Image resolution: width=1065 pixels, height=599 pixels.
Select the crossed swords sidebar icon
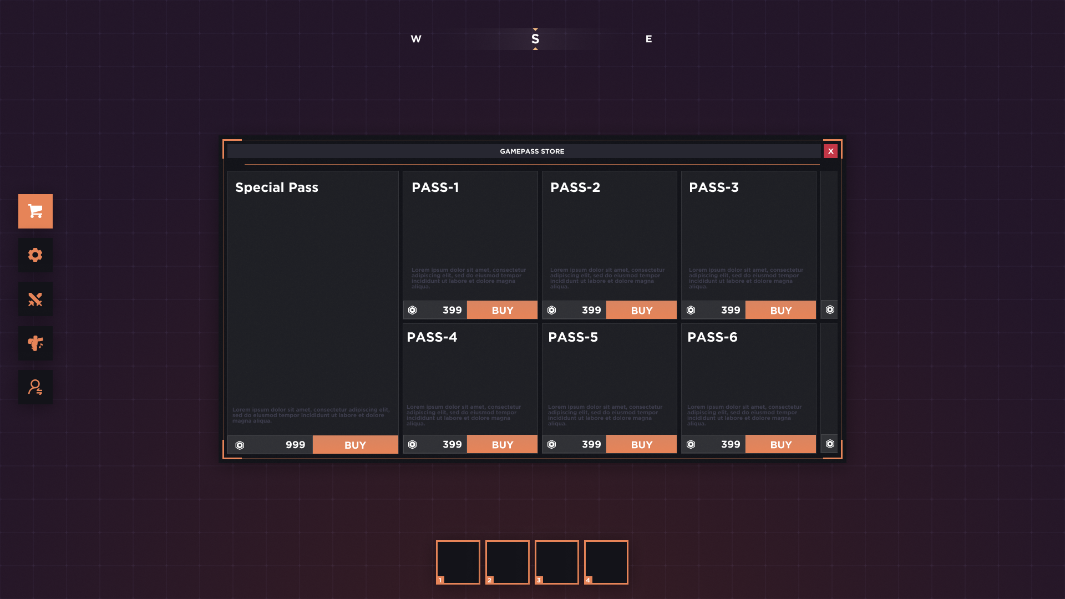click(35, 299)
